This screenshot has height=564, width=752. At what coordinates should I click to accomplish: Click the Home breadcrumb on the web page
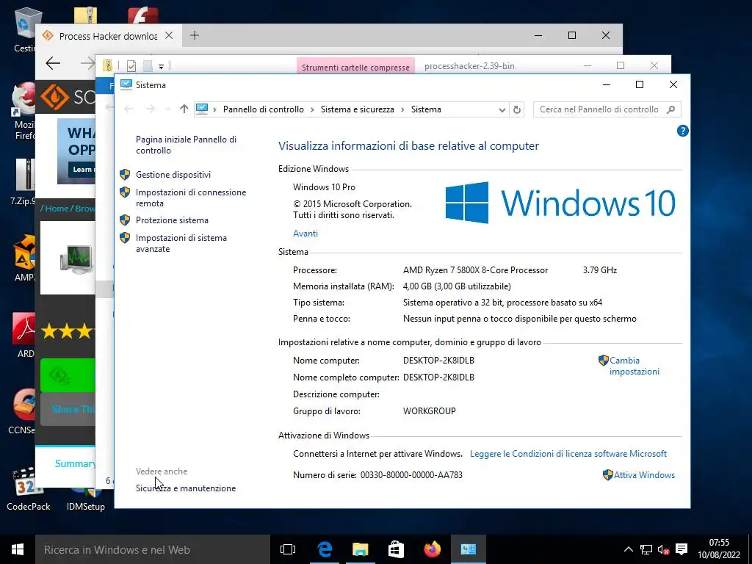click(x=57, y=209)
